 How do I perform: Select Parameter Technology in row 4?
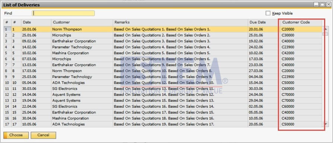72,47
